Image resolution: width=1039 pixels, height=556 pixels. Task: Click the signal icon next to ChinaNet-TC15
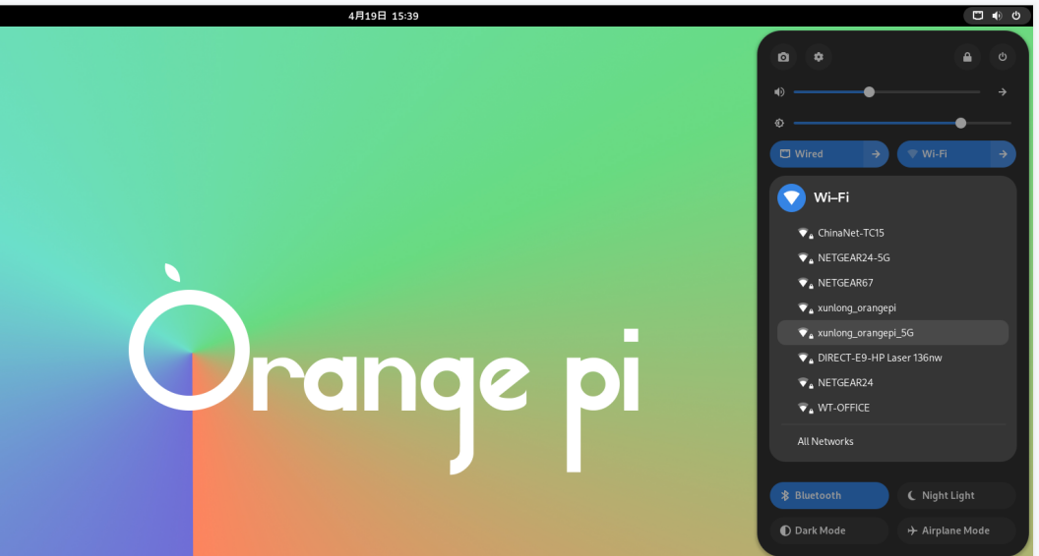(805, 233)
